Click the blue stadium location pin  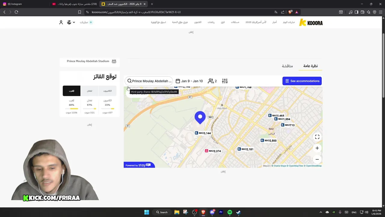tap(200, 118)
